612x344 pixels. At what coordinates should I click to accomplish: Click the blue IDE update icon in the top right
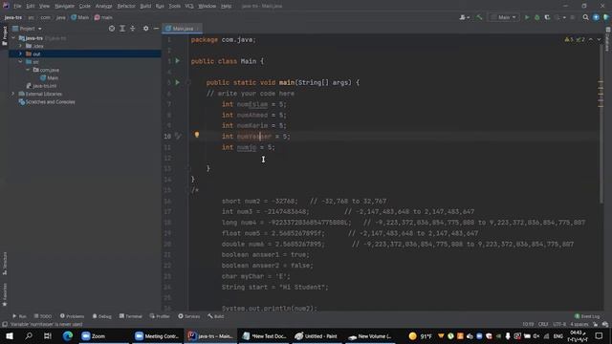596,17
